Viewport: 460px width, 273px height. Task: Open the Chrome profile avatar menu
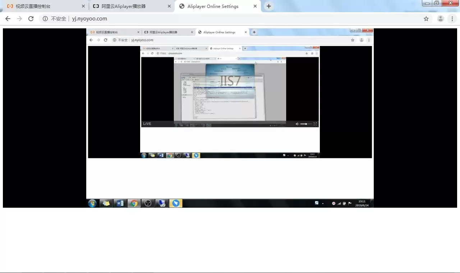pyautogui.click(x=440, y=19)
